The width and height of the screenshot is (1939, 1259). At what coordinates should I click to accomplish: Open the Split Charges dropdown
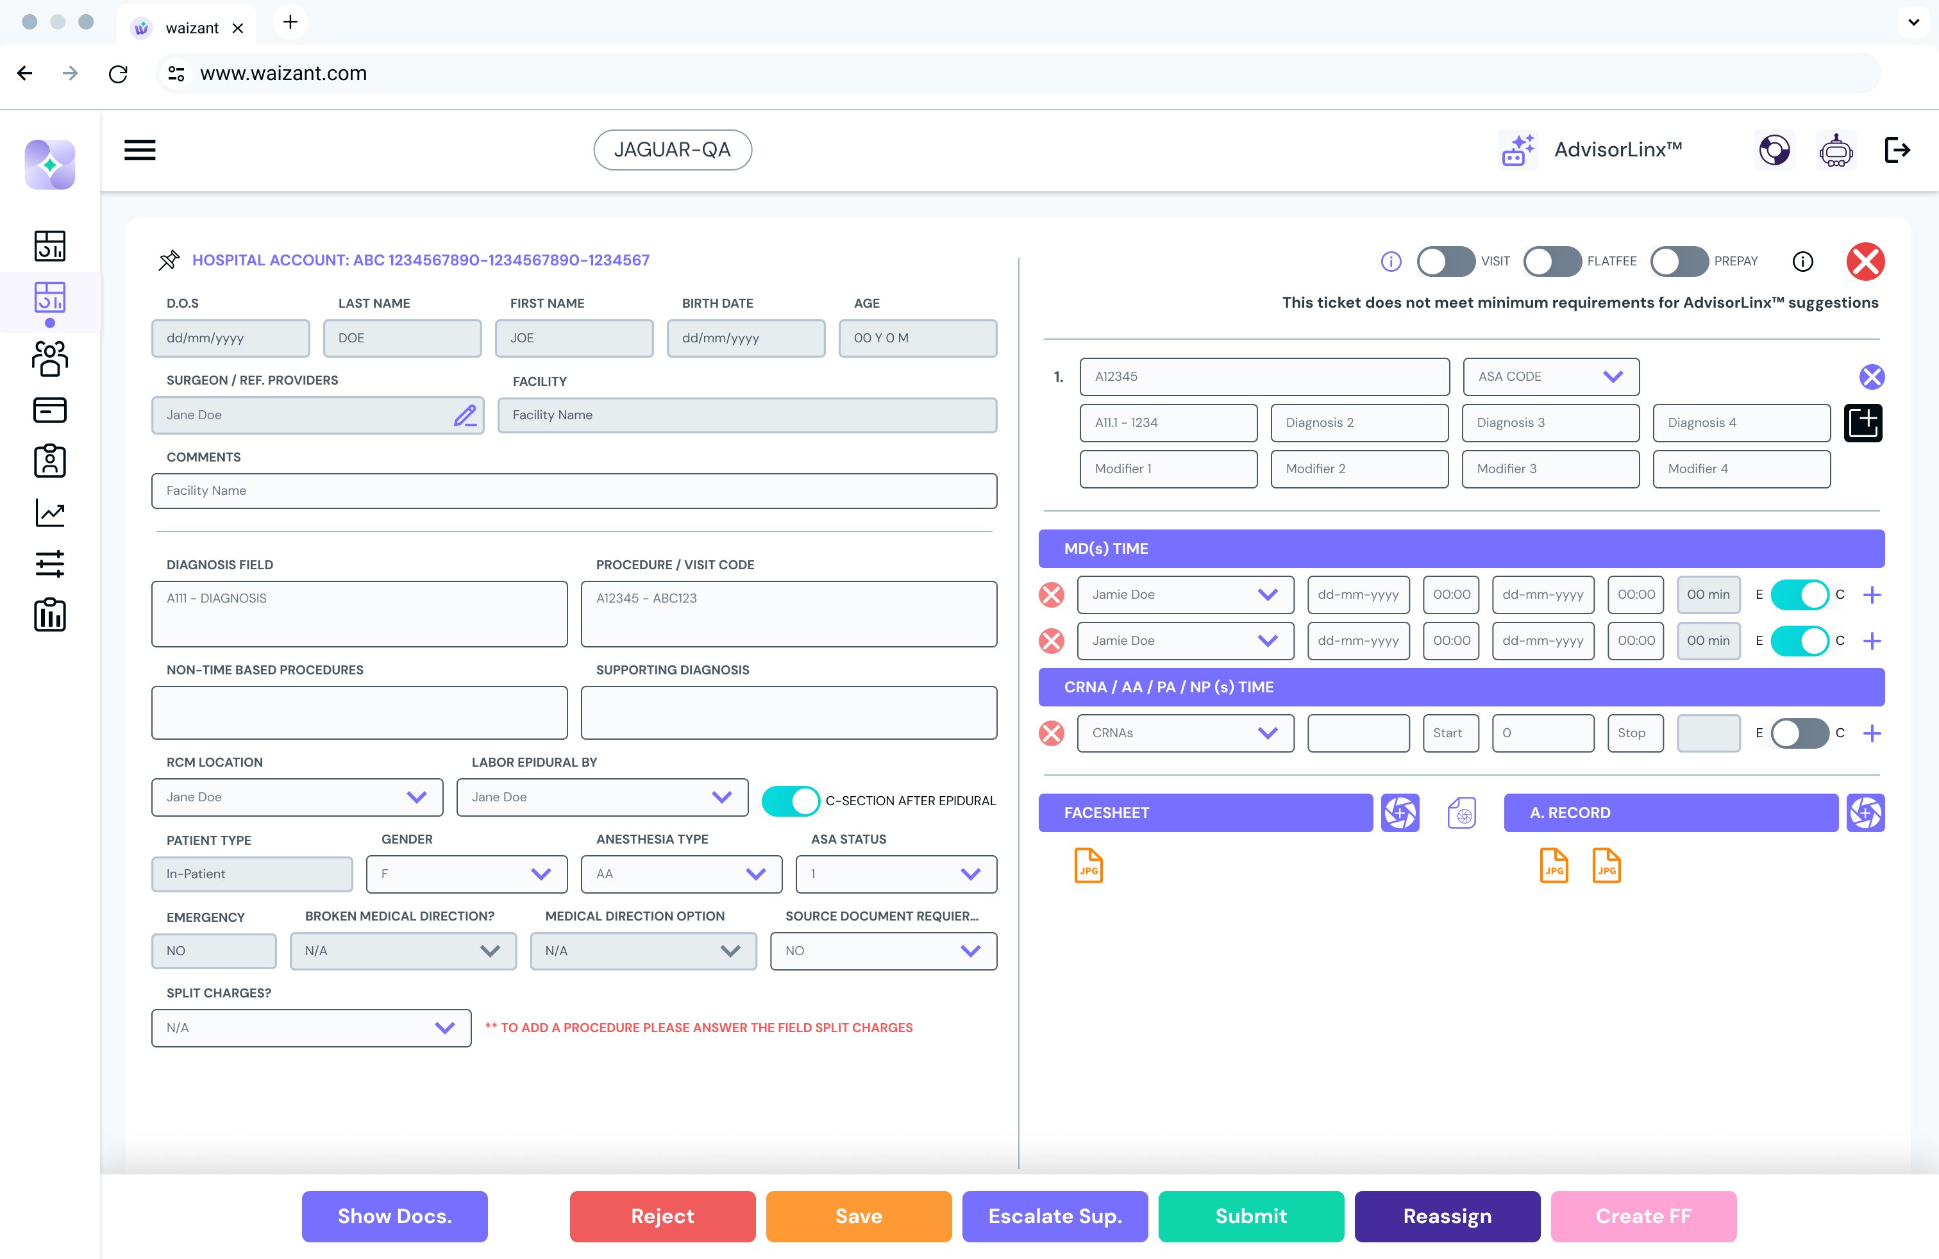[x=310, y=1028]
